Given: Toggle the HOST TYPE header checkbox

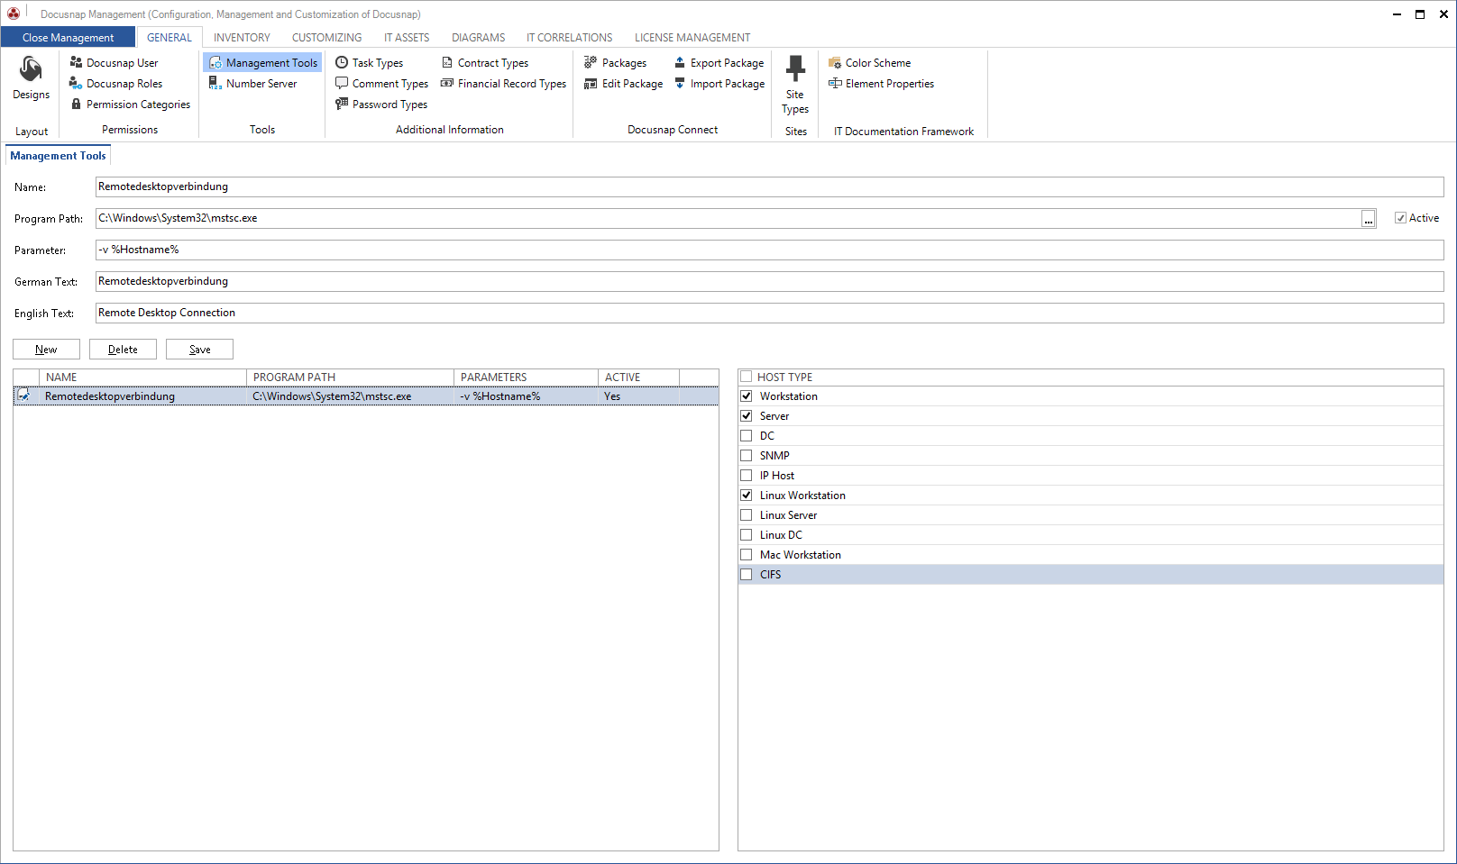Looking at the screenshot, I should [746, 377].
